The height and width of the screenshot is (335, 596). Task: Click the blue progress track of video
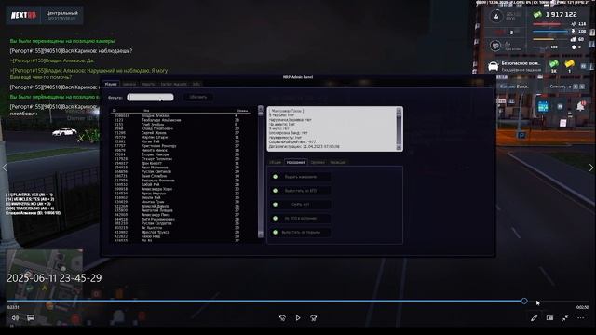(264, 301)
